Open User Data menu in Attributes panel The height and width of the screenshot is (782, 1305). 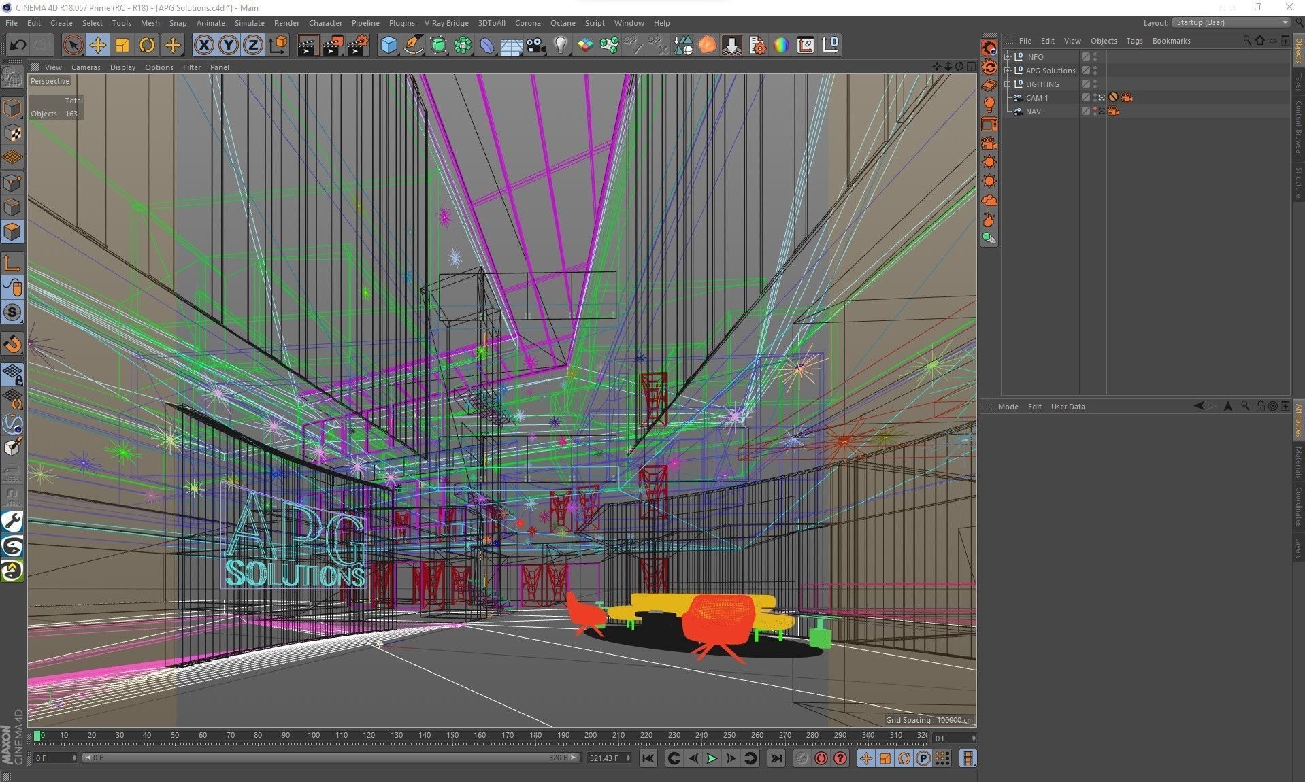[1068, 407]
